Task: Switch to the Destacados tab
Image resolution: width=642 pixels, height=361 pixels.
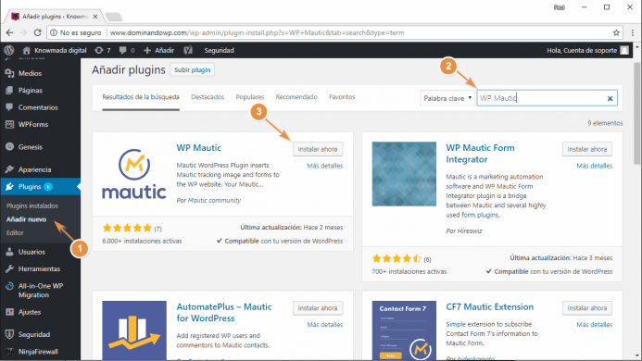Action: click(x=208, y=97)
